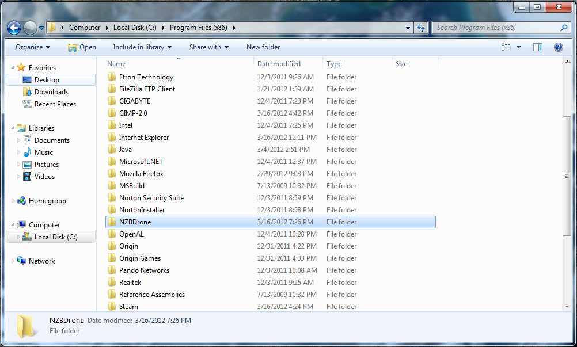Viewport: 577px width, 347px height.
Task: Select the FileZilla FTP Client folder
Action: point(271,89)
